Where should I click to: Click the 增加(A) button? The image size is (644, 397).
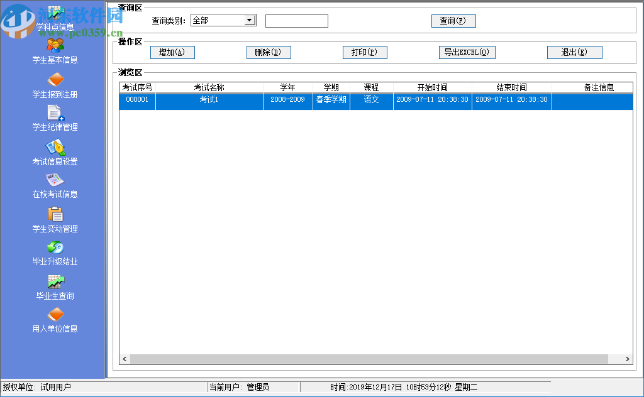pos(172,52)
